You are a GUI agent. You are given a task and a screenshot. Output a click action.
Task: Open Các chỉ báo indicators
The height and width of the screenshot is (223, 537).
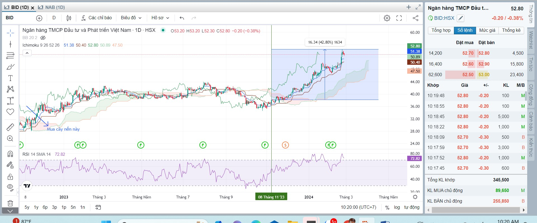(x=96, y=18)
